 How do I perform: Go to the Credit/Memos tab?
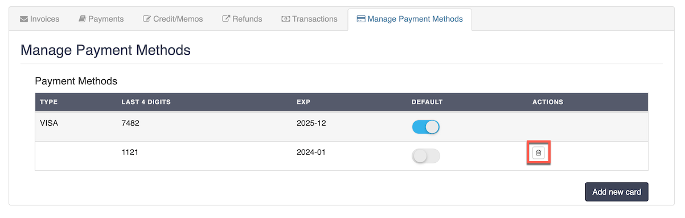tap(173, 19)
